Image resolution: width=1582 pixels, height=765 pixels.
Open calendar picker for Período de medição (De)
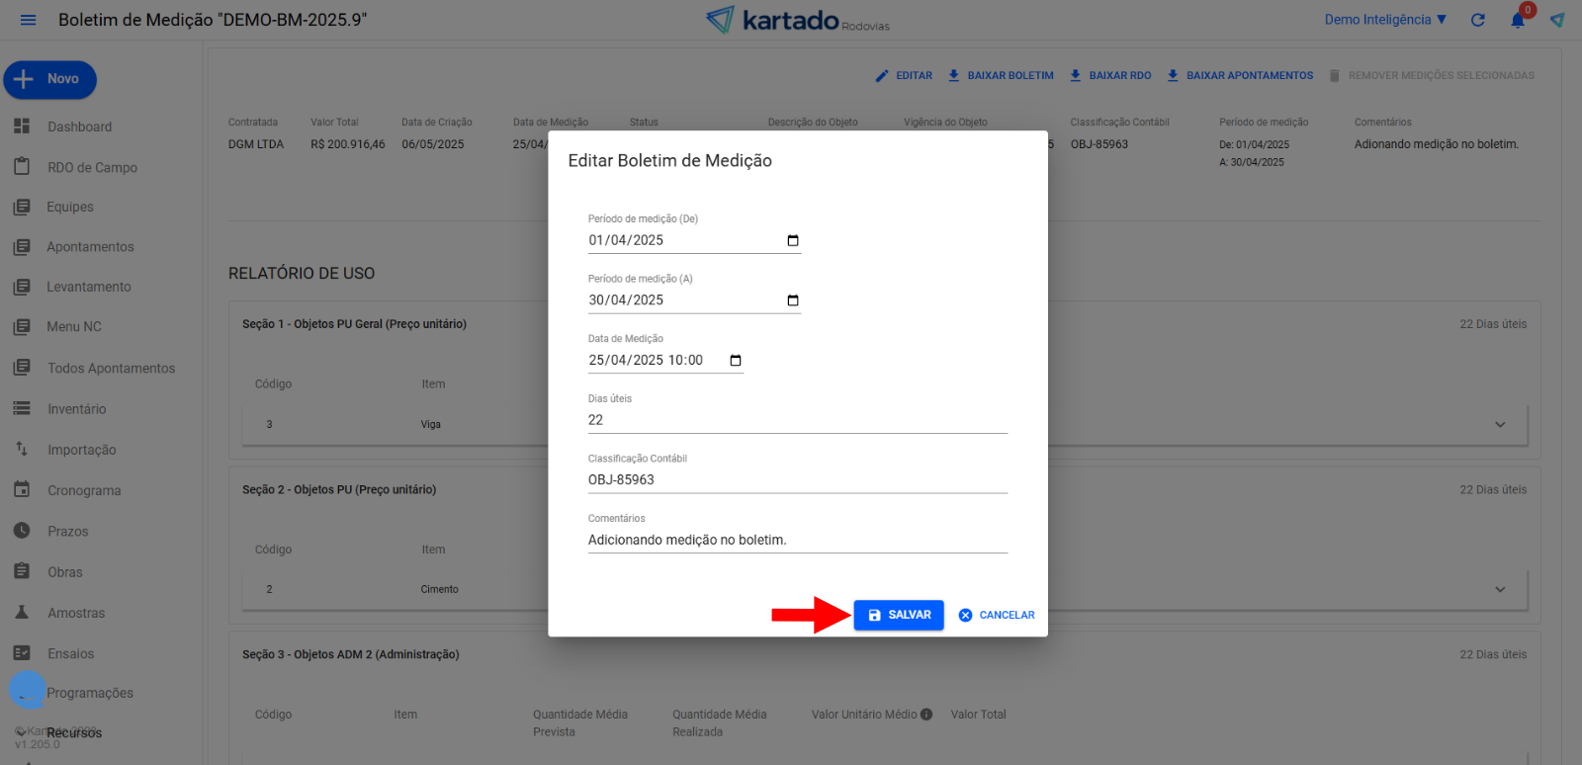pos(792,241)
